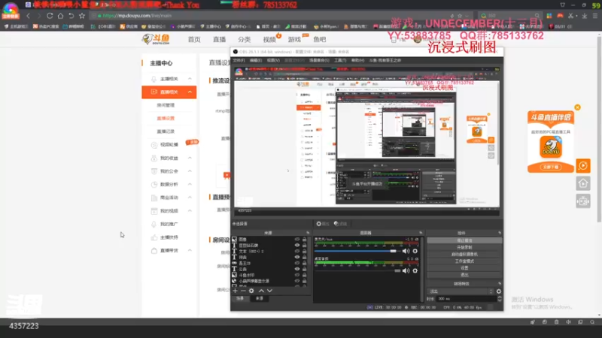Open source properties gear below sources list

(251, 291)
